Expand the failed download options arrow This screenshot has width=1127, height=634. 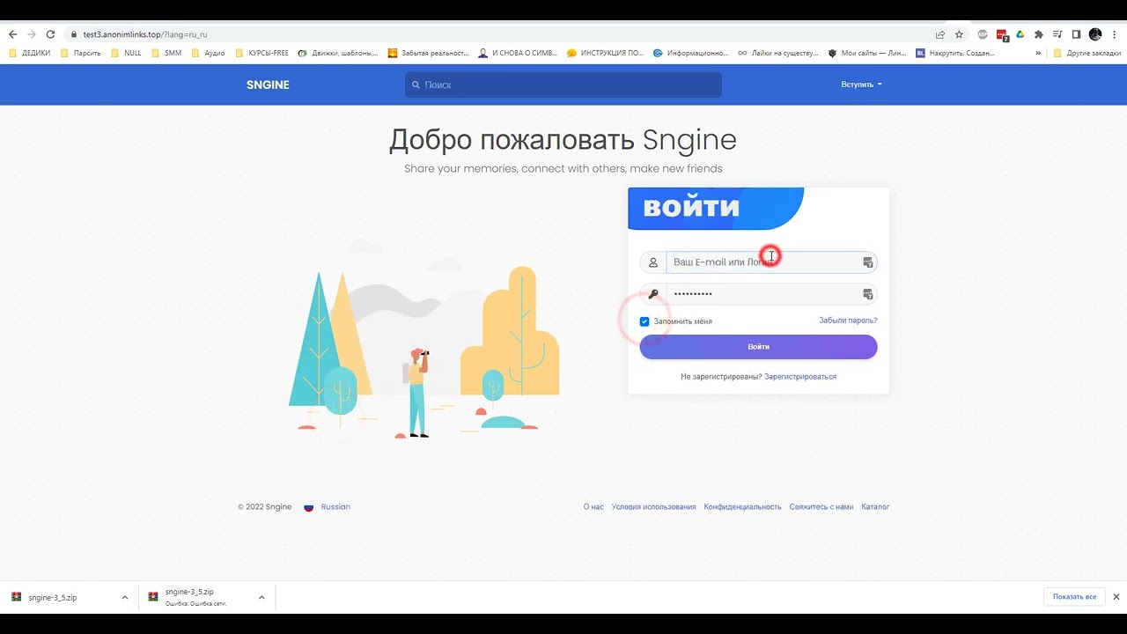coord(261,597)
